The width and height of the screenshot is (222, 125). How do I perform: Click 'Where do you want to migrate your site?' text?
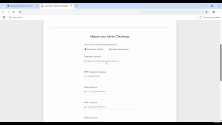(100, 45)
